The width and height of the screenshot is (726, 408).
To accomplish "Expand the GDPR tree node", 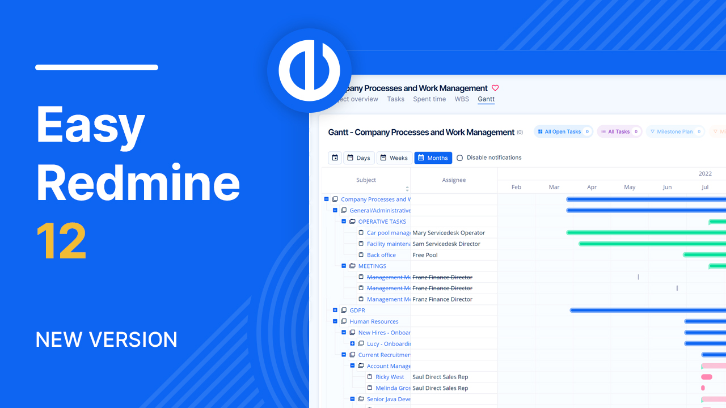I will pyautogui.click(x=335, y=310).
